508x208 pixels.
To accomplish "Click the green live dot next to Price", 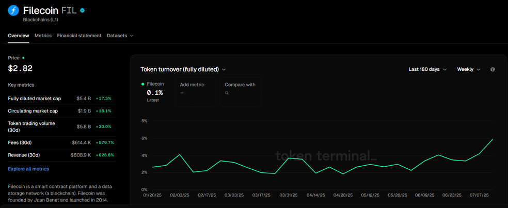I will pyautogui.click(x=23, y=58).
